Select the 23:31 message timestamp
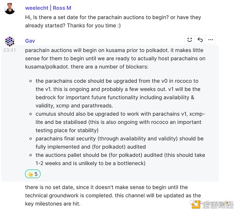238x213 pixels. pyautogui.click(x=10, y=50)
